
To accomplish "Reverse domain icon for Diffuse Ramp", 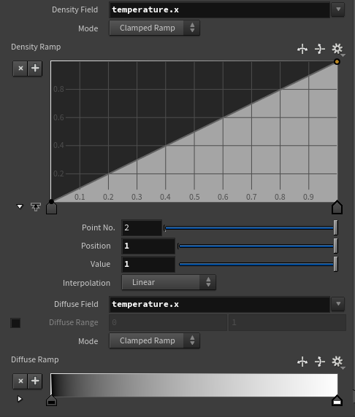I will coord(302,362).
